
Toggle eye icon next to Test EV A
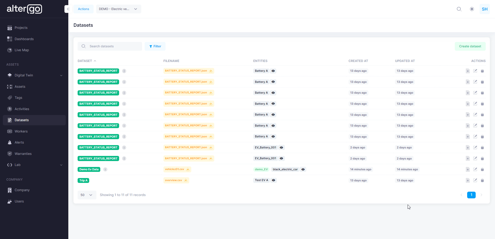(x=274, y=180)
